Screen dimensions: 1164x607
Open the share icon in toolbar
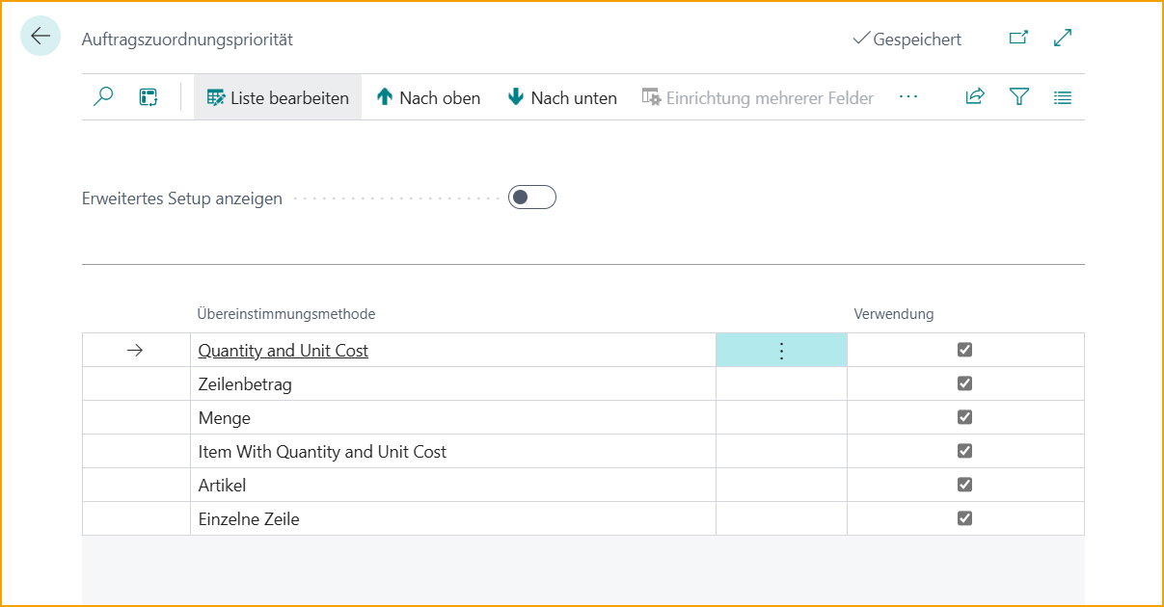coord(975,97)
